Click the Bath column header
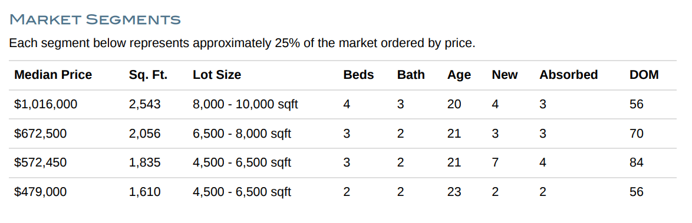The height and width of the screenshot is (223, 692). (x=411, y=75)
